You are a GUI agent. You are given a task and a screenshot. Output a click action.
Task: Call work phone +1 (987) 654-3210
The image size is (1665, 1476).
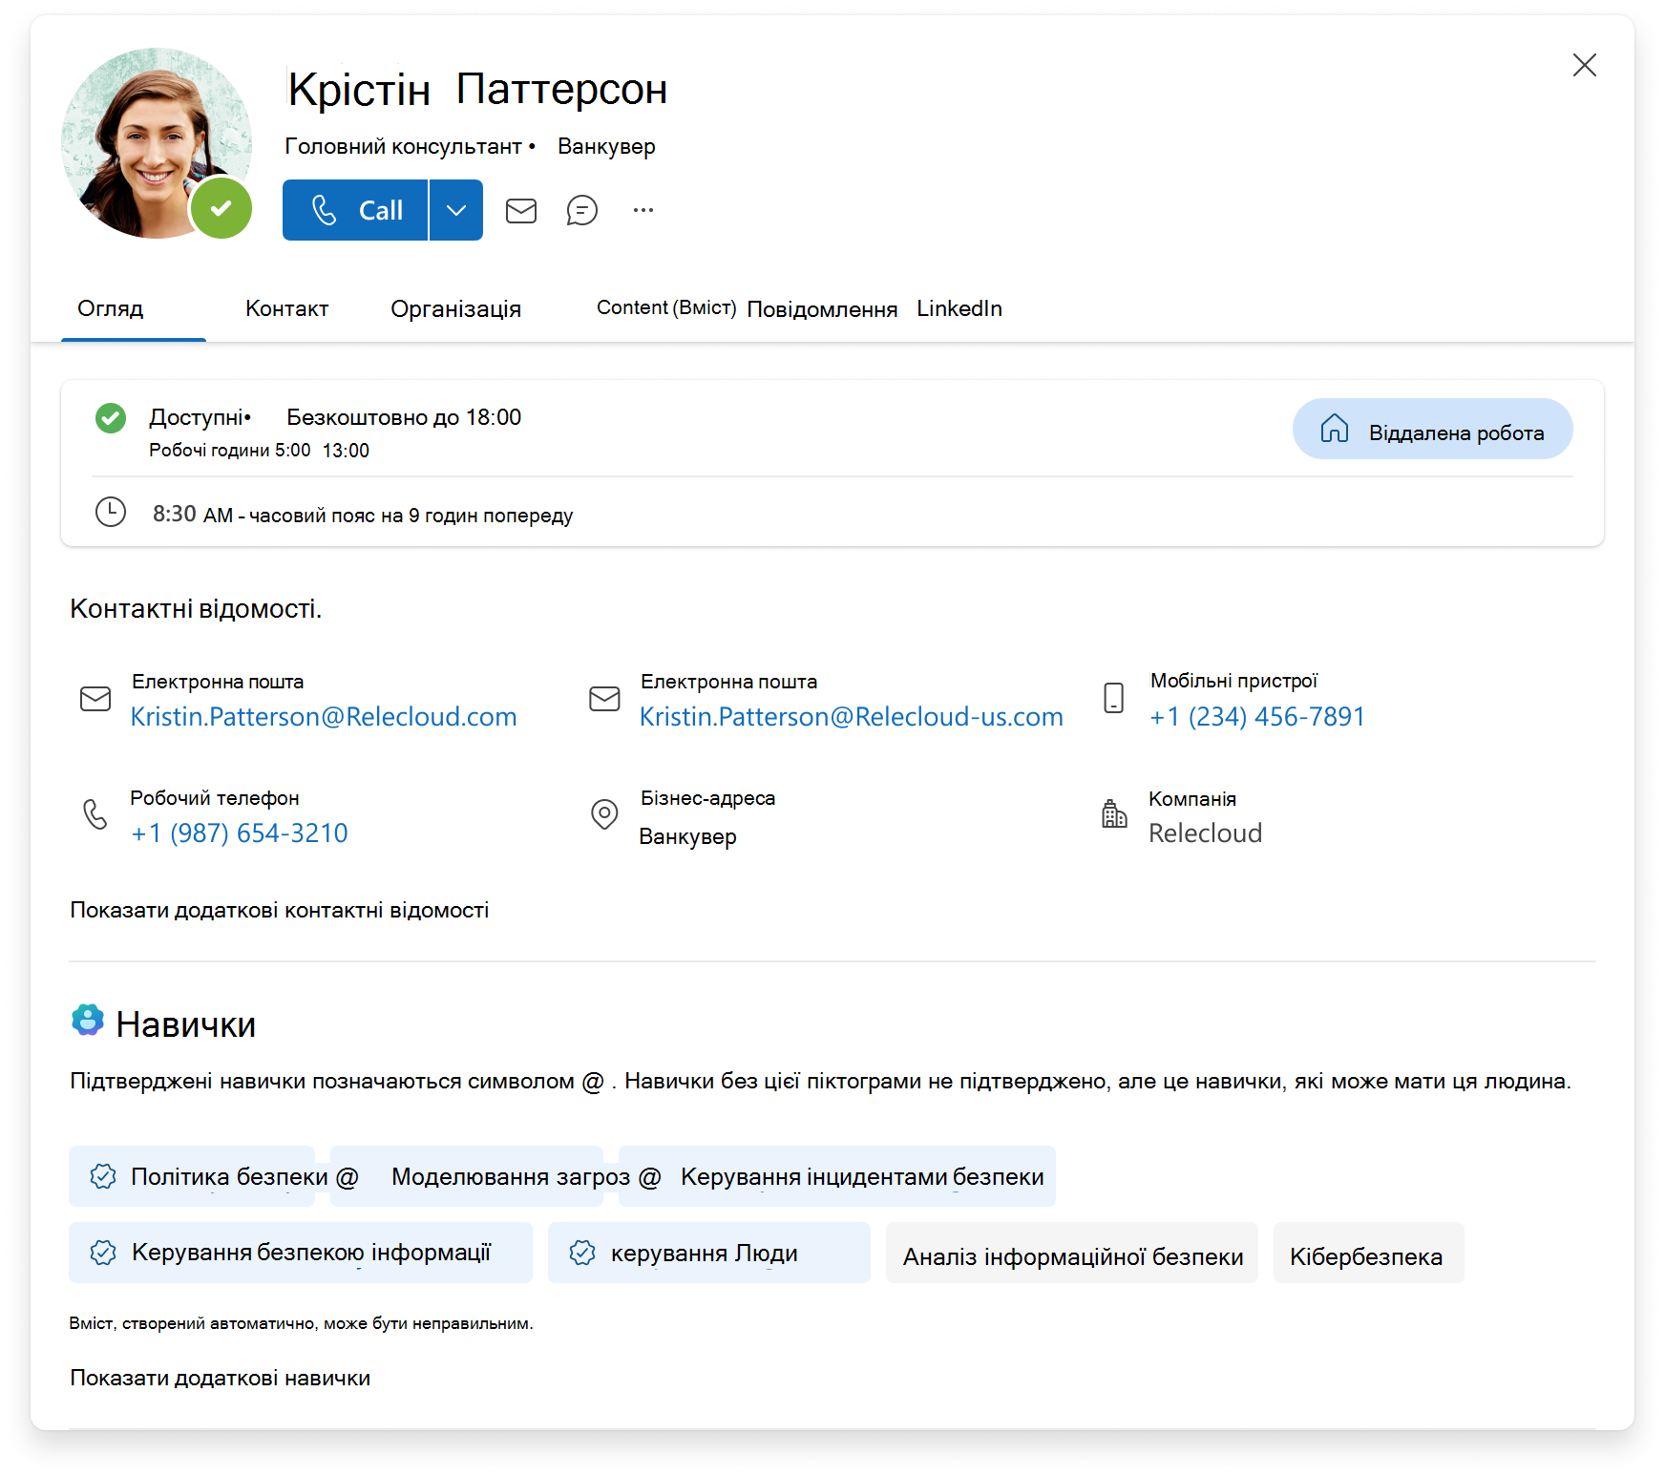[x=240, y=833]
